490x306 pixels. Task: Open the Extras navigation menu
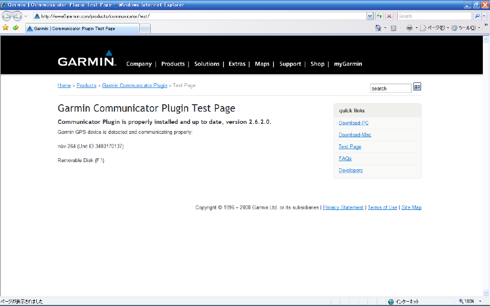click(237, 64)
